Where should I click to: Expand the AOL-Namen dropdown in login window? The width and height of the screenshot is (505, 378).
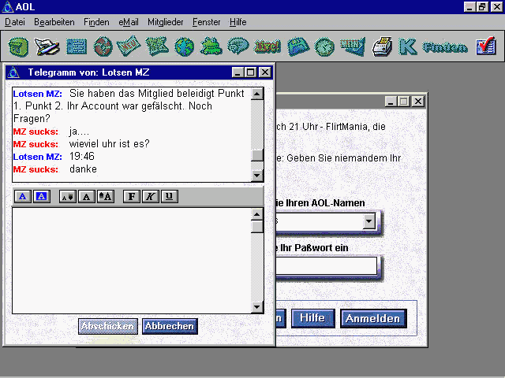[369, 221]
